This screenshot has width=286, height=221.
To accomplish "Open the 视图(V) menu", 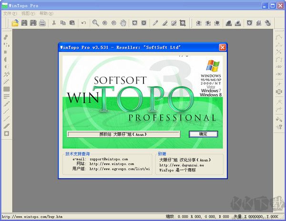I will tap(28, 13).
